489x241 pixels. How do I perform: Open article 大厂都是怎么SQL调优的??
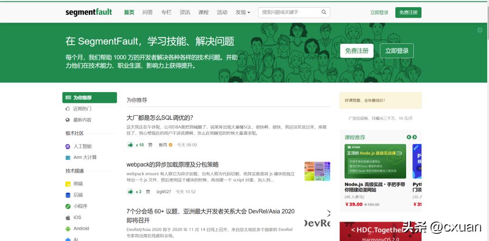tap(160, 118)
